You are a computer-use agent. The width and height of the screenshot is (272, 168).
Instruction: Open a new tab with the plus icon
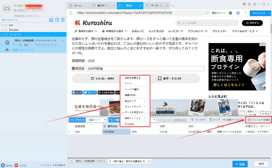tap(173, 6)
